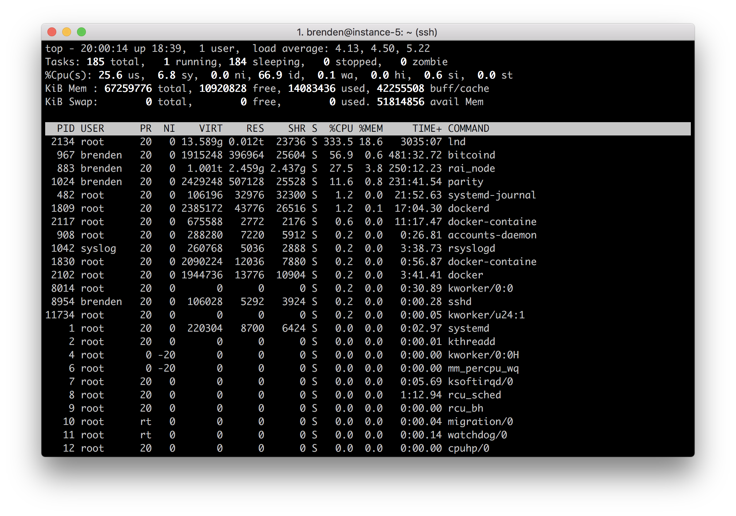The height and width of the screenshot is (516, 736).
Task: Click the watchdog/0 command text
Action: pyautogui.click(x=477, y=435)
